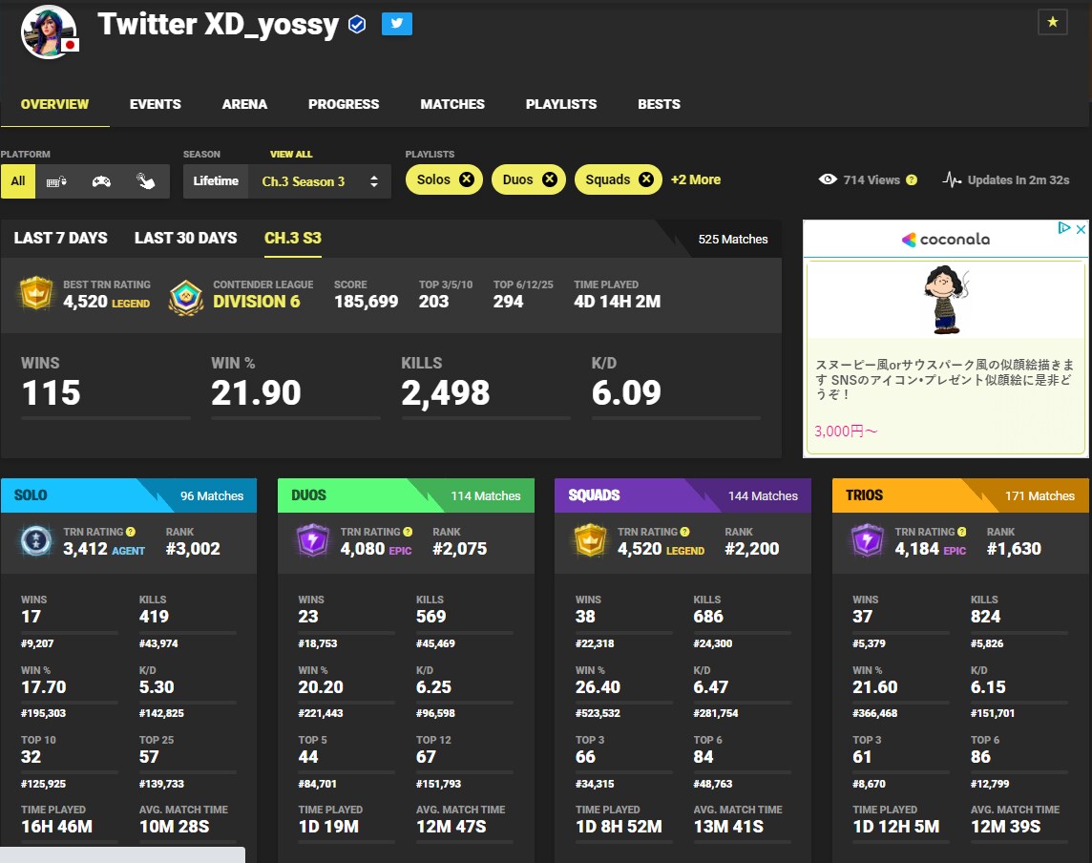Image resolution: width=1092 pixels, height=863 pixels.
Task: Open the Bests tab
Action: pos(660,104)
